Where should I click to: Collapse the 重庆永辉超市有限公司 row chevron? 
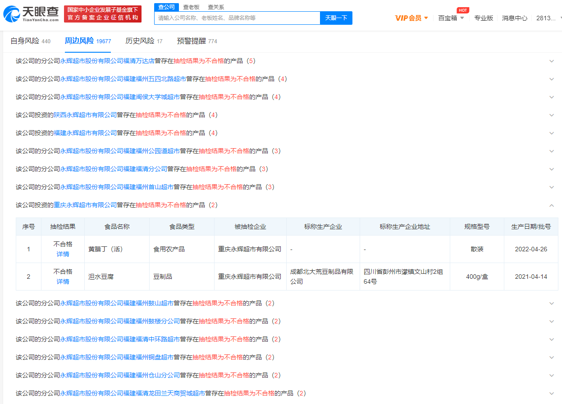coord(552,205)
